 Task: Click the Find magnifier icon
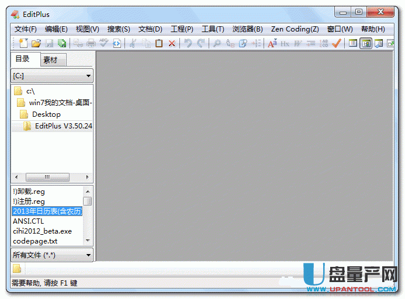[217, 43]
